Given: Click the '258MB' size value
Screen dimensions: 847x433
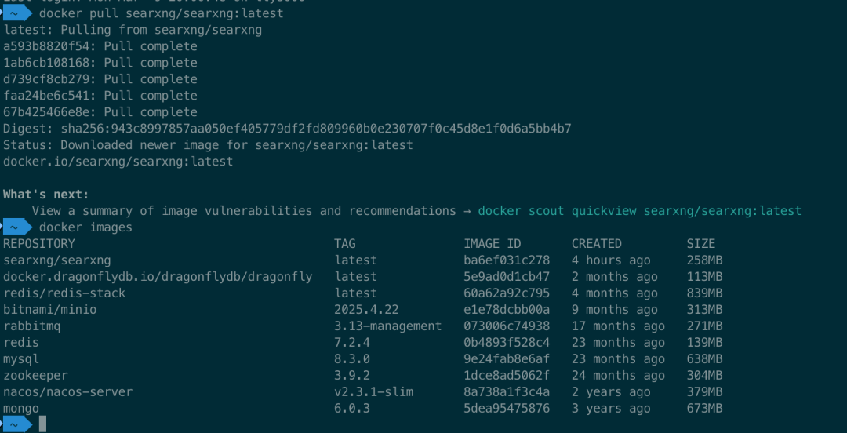Looking at the screenshot, I should coord(704,260).
